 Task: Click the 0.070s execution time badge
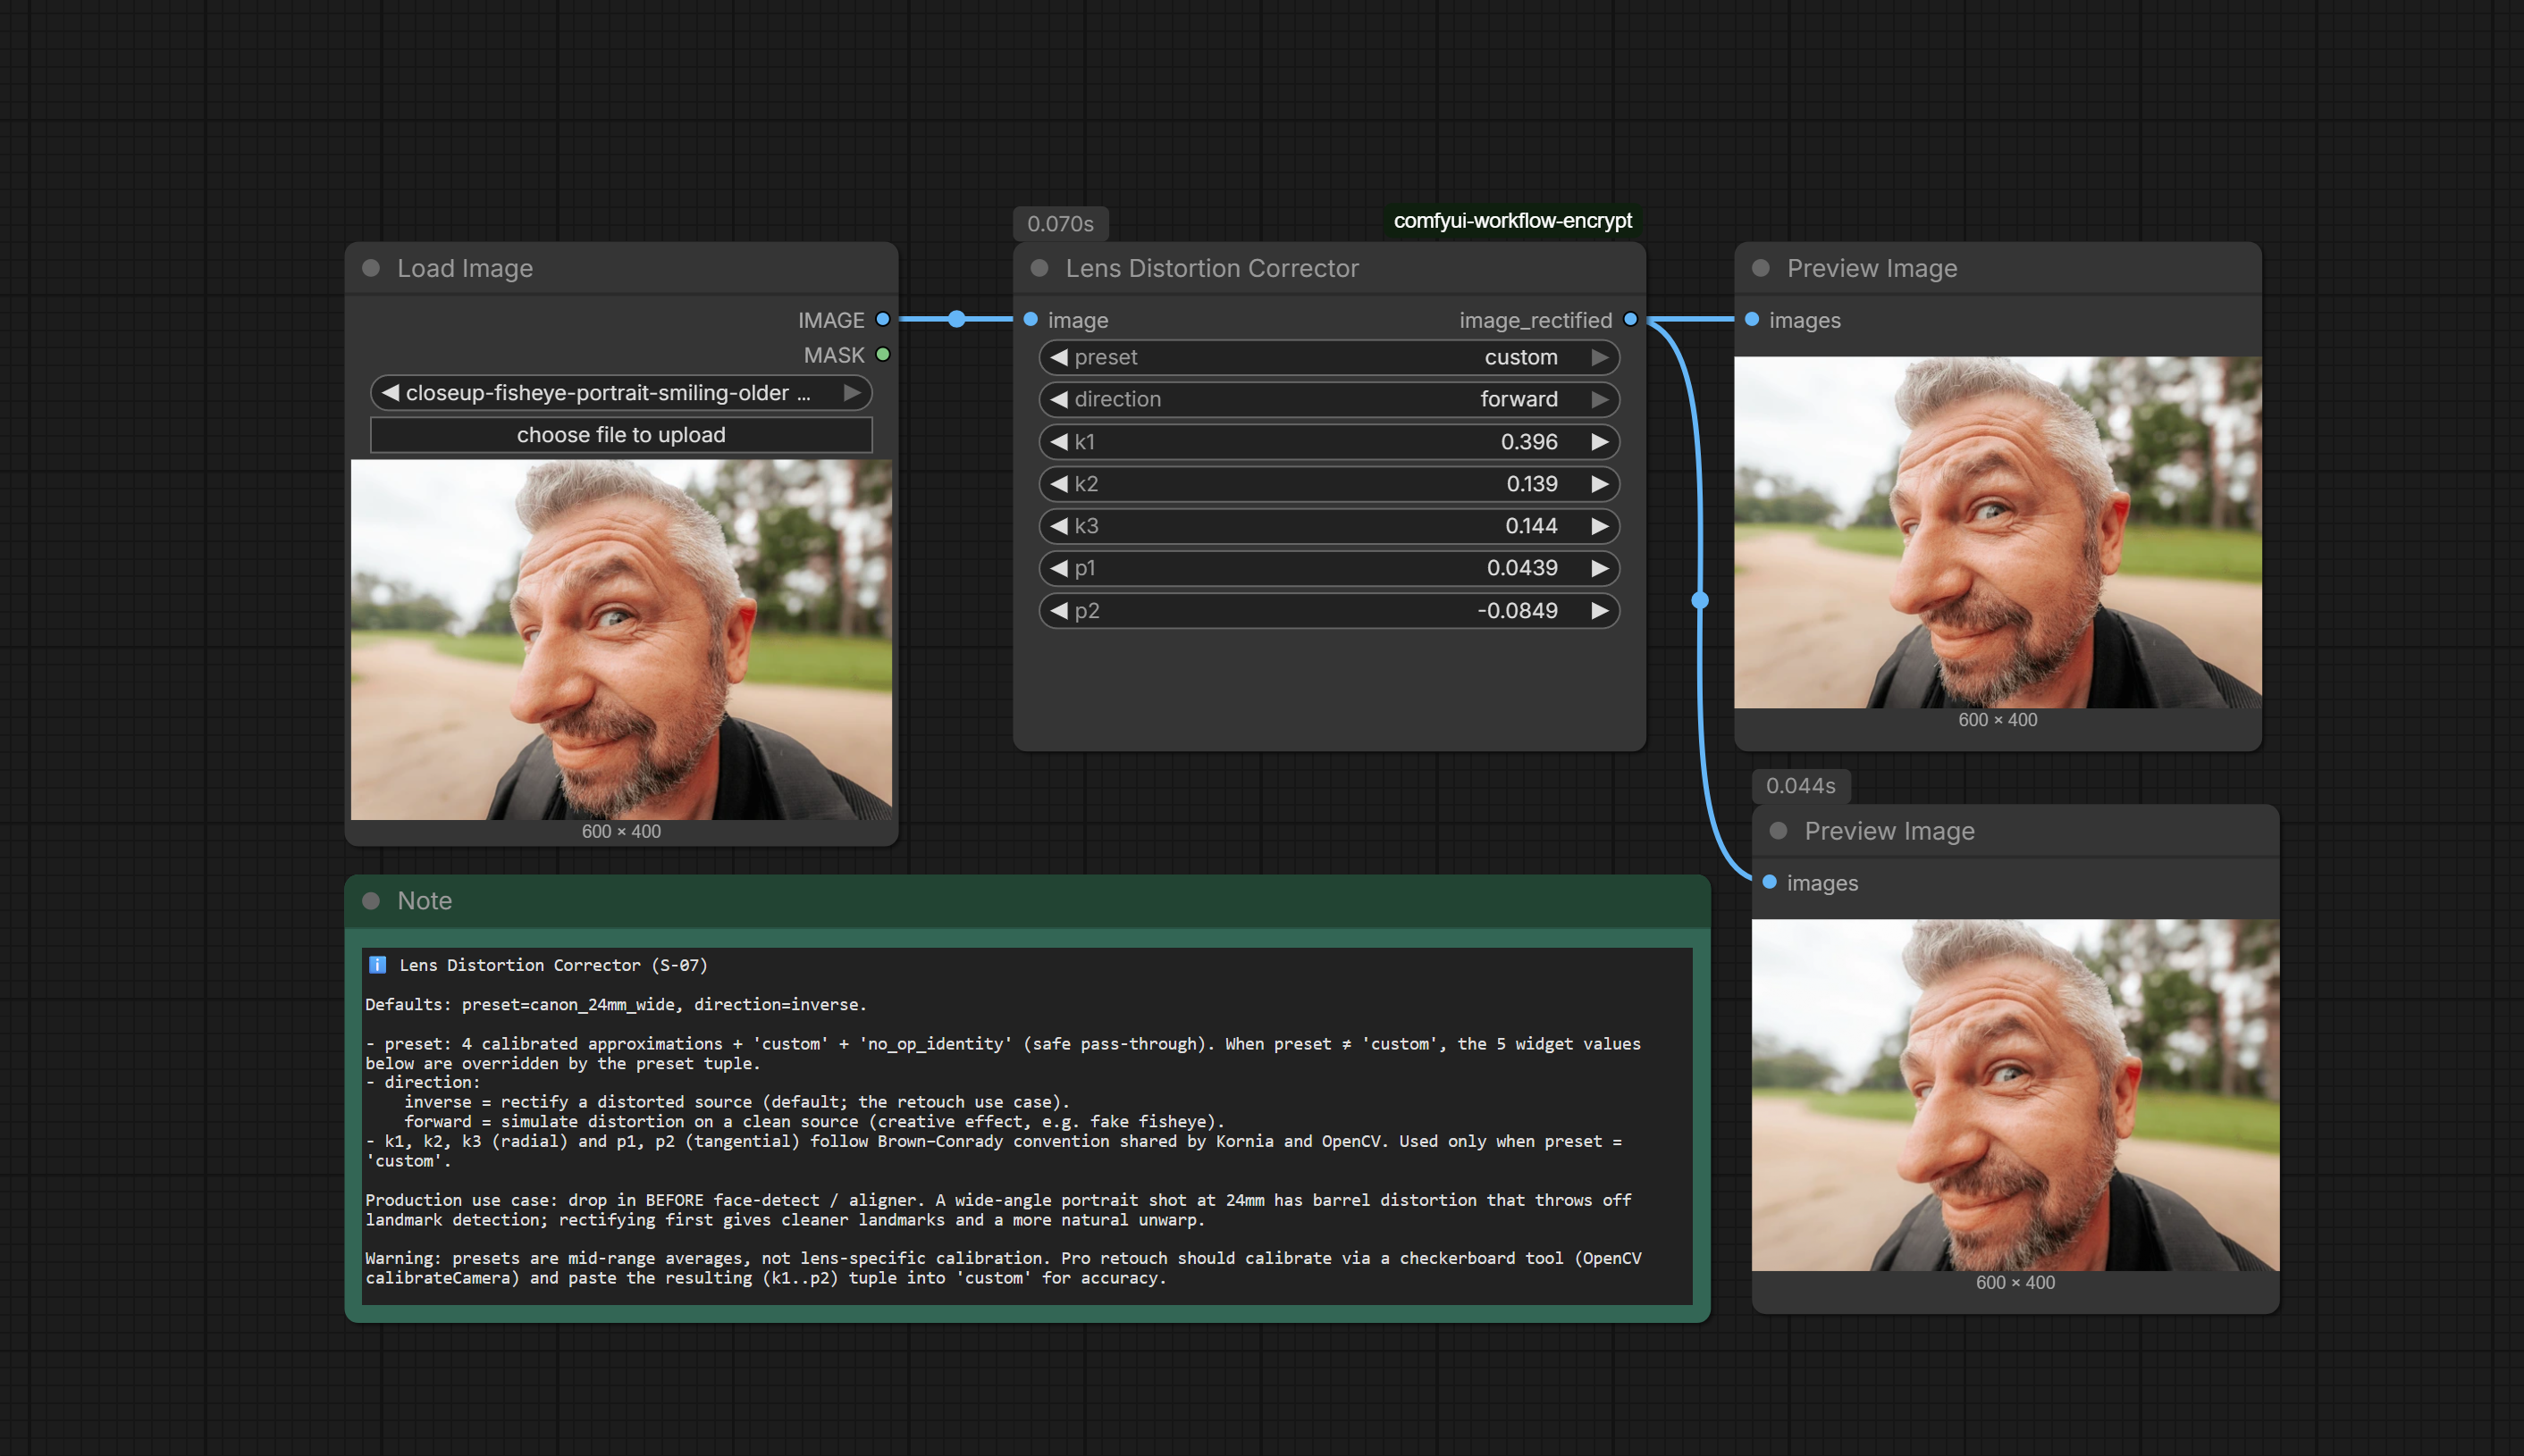pyautogui.click(x=1060, y=224)
